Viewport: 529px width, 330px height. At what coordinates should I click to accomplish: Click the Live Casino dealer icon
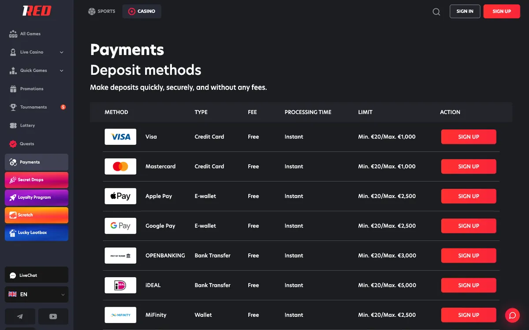point(13,52)
